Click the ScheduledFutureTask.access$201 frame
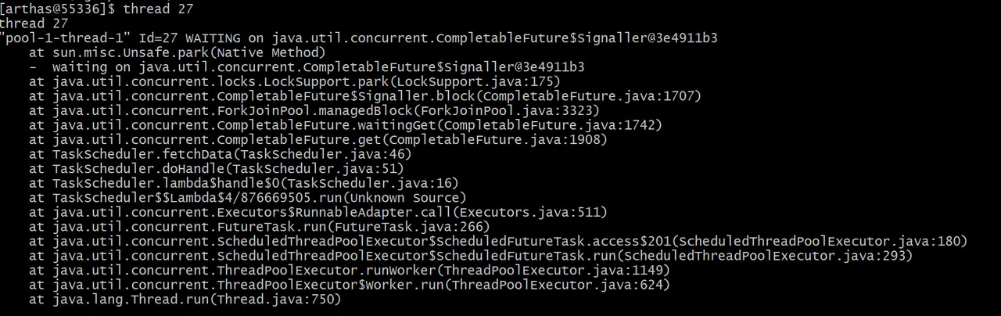This screenshot has height=316, width=1001. [x=498, y=241]
